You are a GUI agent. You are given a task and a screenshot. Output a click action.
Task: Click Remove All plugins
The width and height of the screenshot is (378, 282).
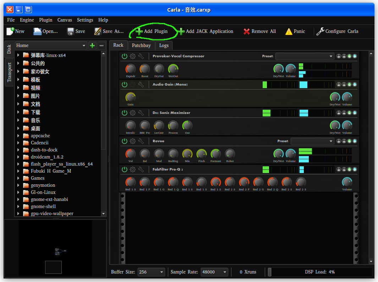(260, 31)
